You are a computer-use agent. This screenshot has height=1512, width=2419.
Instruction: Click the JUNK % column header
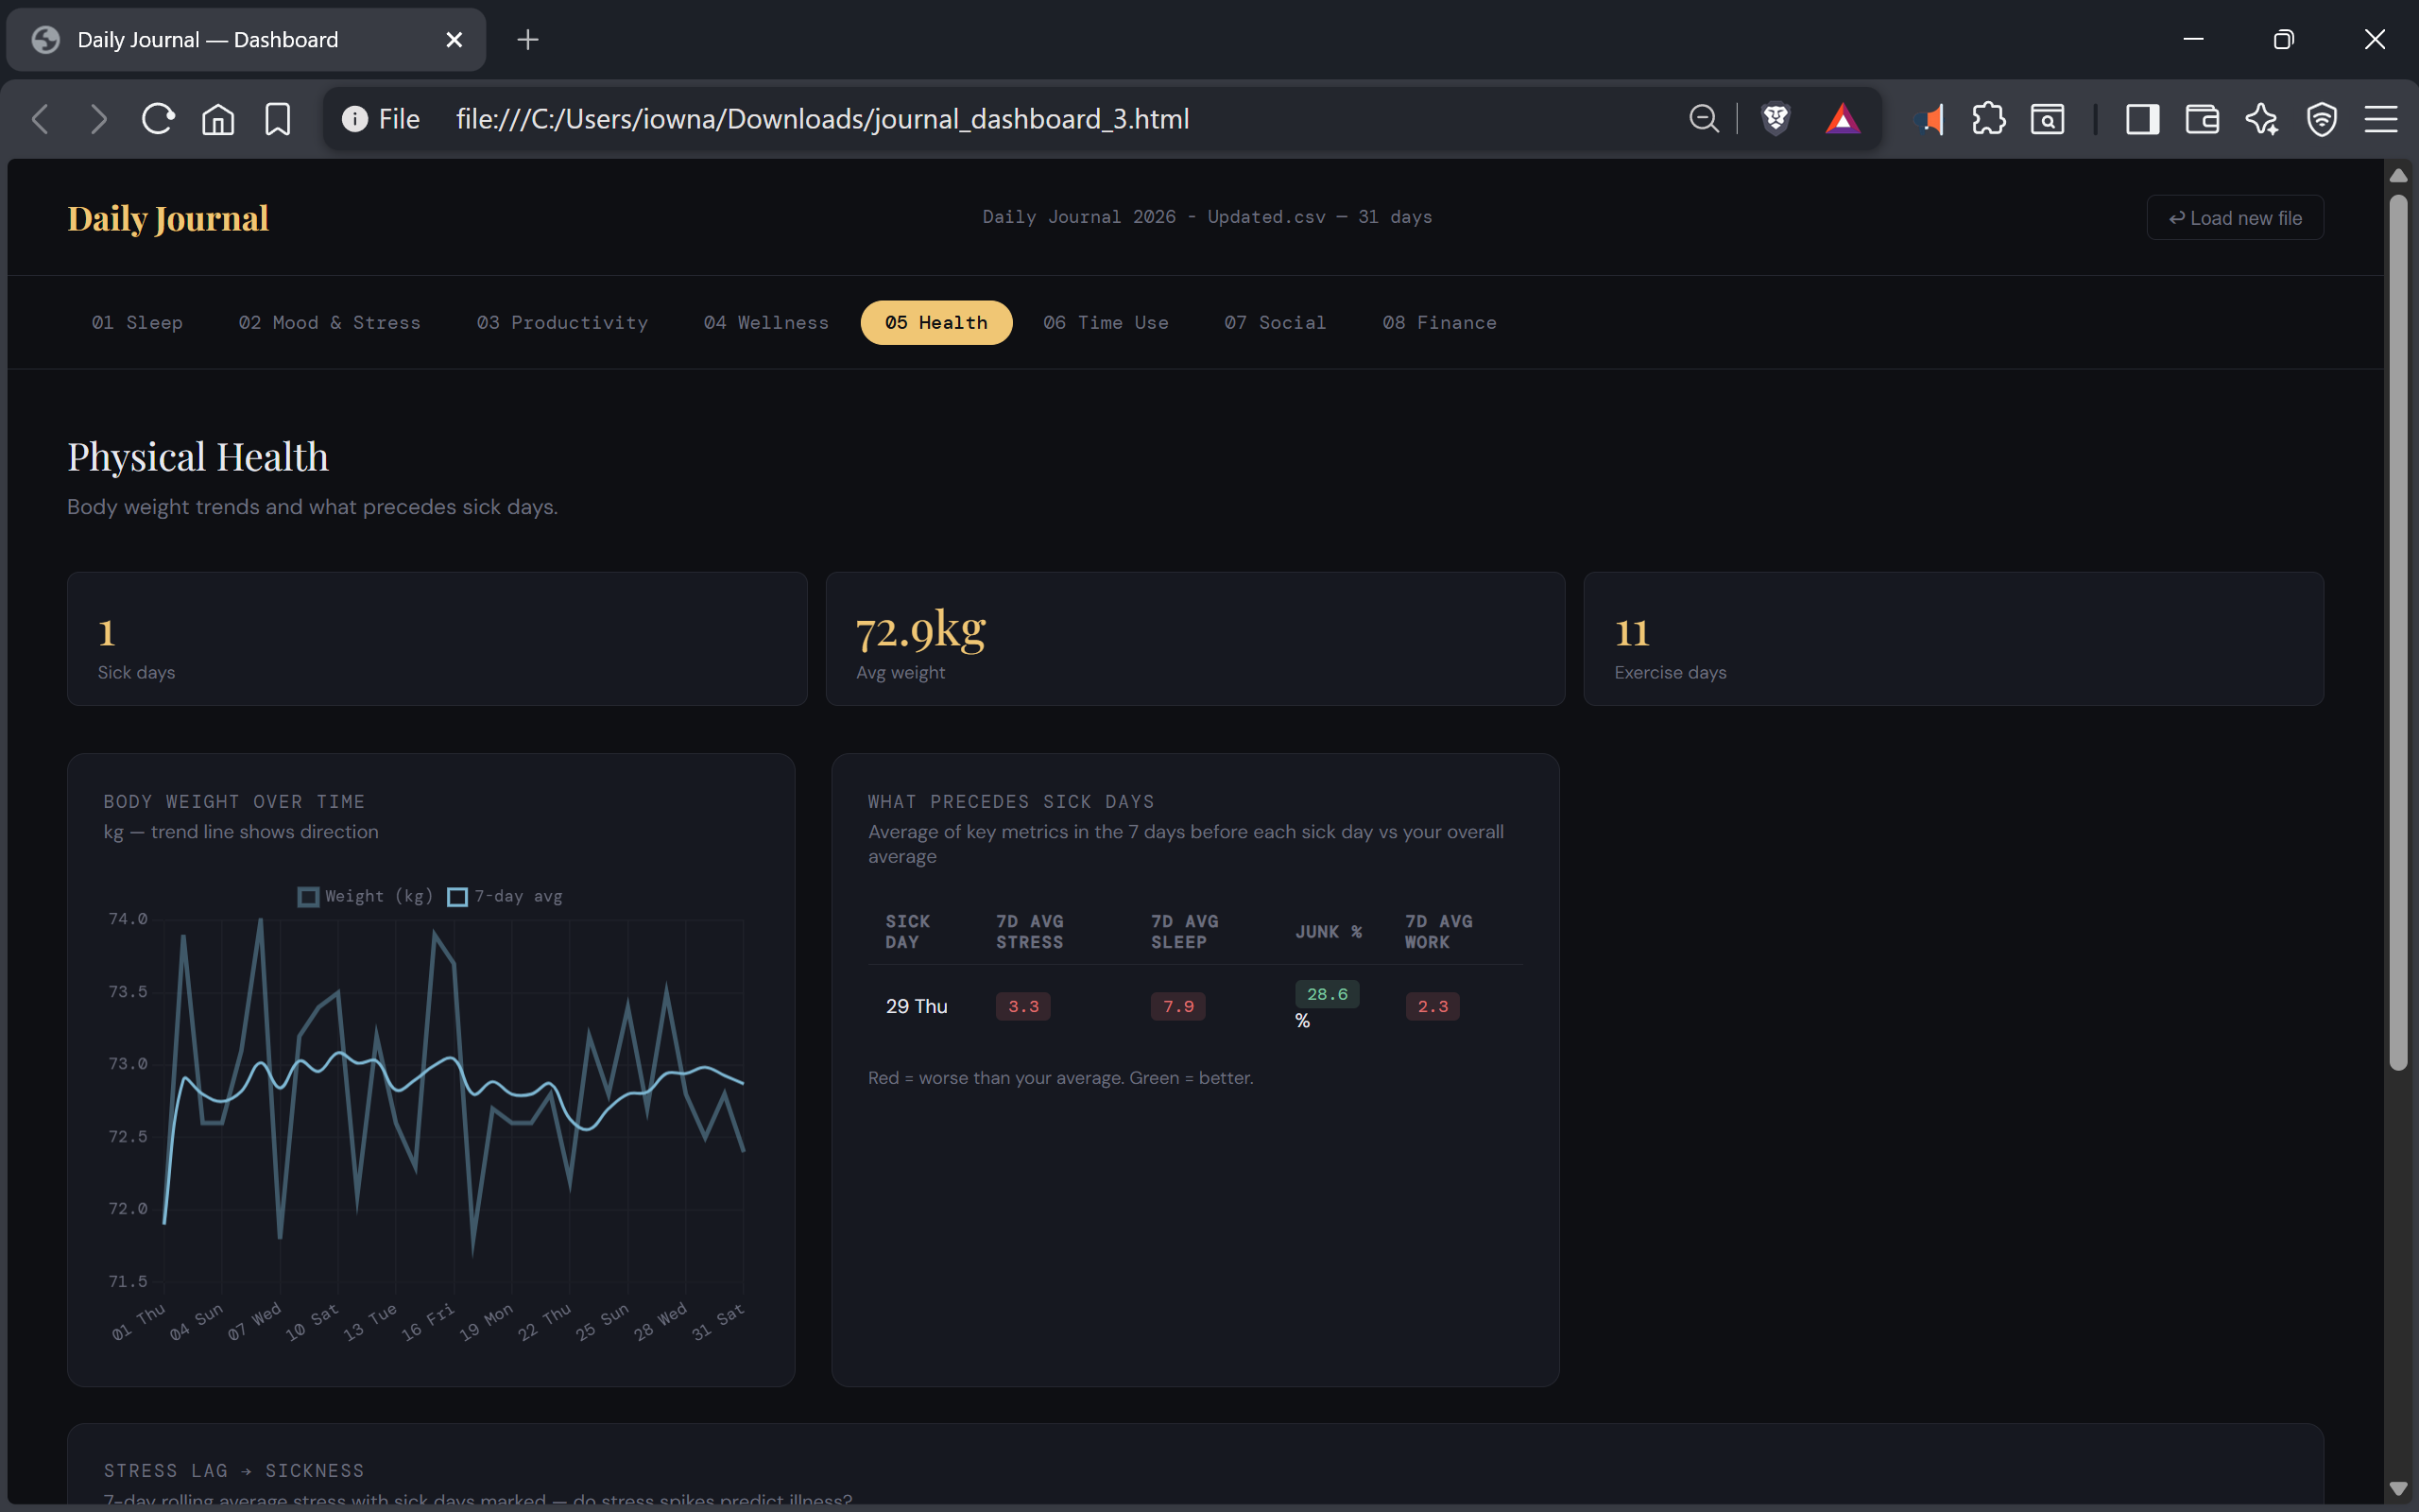1329,931
